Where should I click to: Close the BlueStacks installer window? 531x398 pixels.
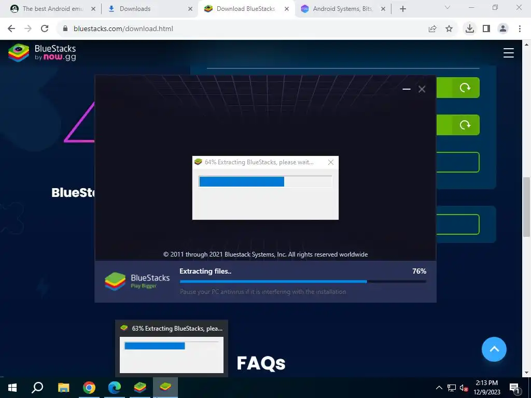tap(422, 89)
